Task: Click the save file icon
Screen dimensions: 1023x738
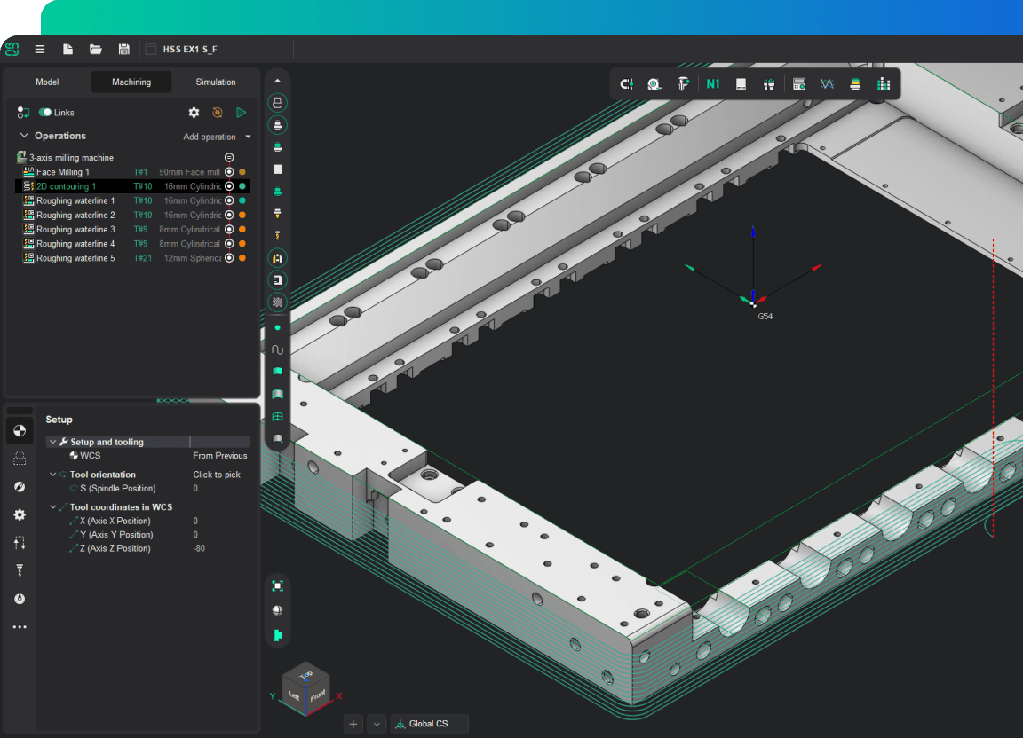Action: pyautogui.click(x=123, y=50)
